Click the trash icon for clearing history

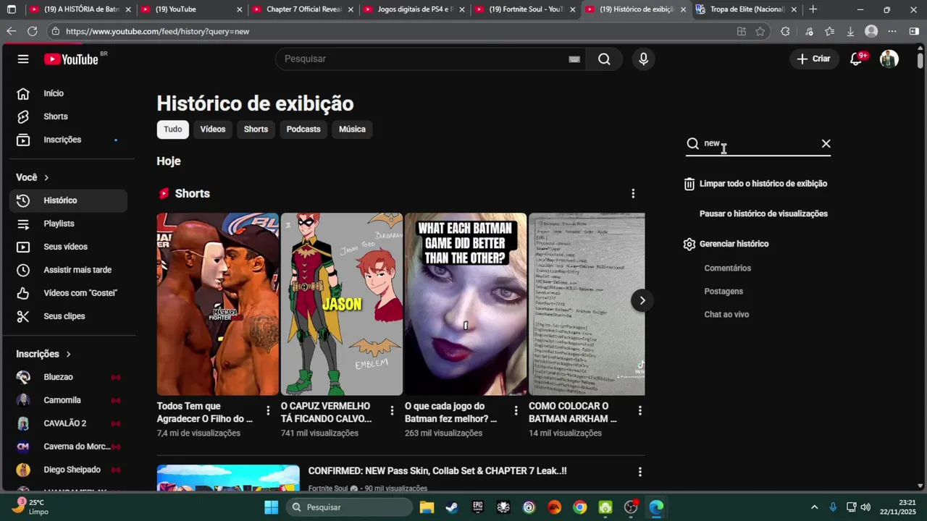click(689, 184)
